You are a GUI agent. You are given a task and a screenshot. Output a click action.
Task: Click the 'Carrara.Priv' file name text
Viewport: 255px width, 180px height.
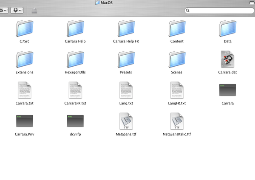click(x=25, y=134)
